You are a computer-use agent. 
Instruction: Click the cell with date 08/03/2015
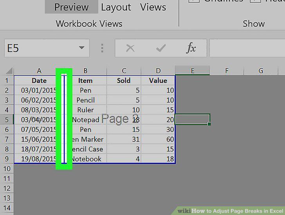coord(39,110)
